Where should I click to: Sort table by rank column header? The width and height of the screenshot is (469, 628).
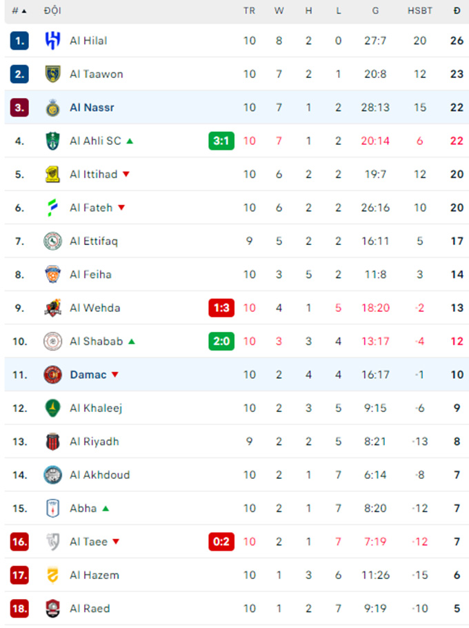click(x=19, y=11)
